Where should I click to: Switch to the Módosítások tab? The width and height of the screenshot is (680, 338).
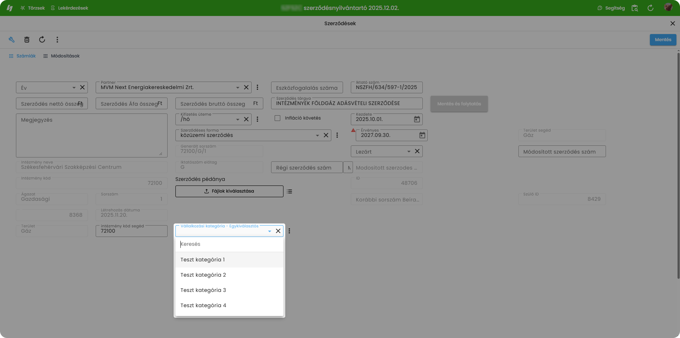coord(61,56)
